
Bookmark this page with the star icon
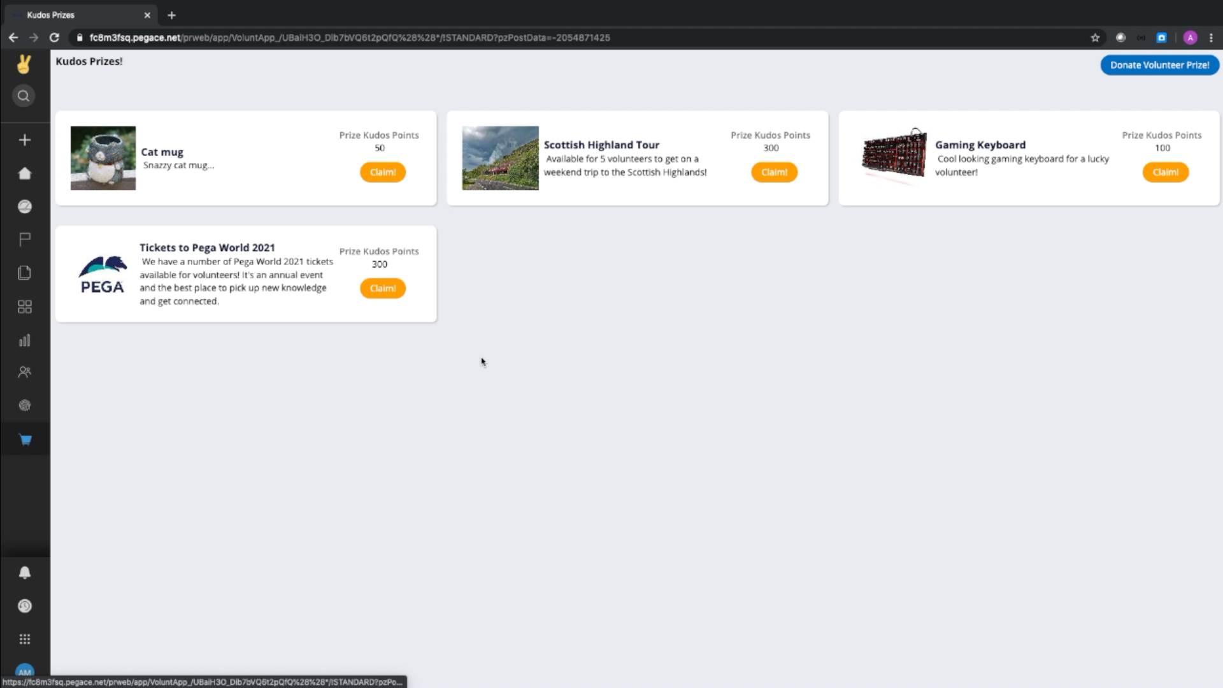coord(1095,38)
